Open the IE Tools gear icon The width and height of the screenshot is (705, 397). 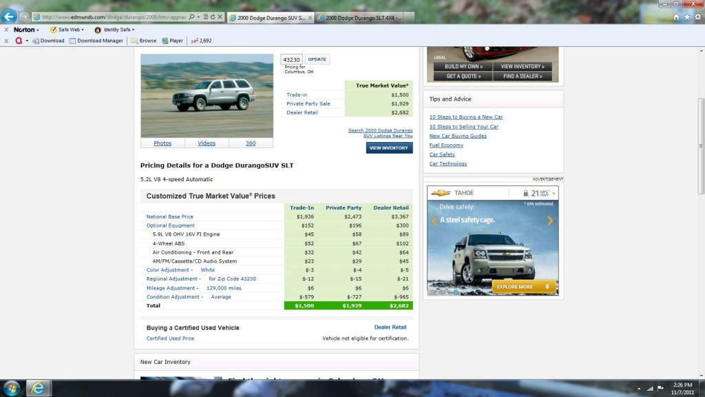pos(697,17)
